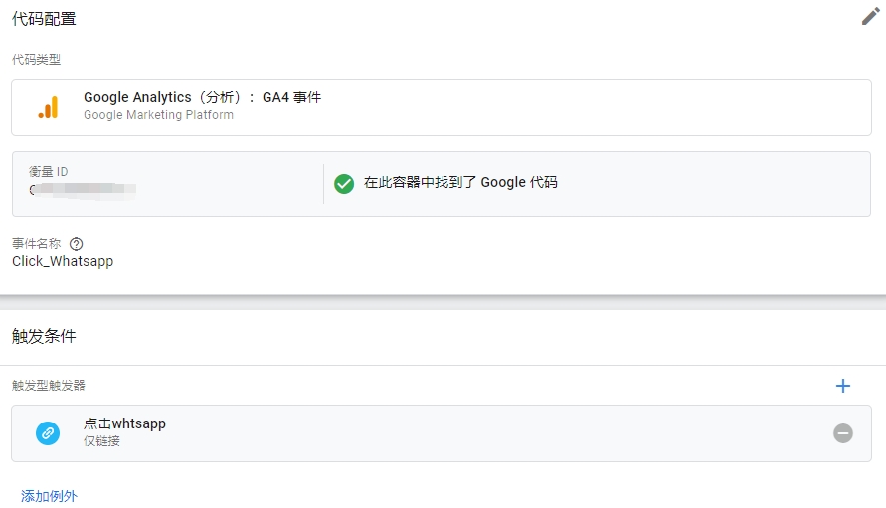Click the 代码配置 heading
This screenshot has width=886, height=508.
44,19
